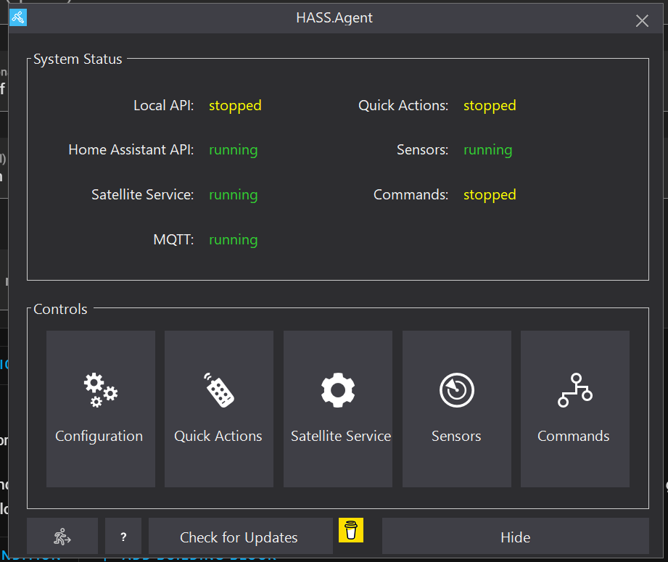Click the Home Assistant API running status
Image resolution: width=668 pixels, height=562 pixels.
click(234, 150)
